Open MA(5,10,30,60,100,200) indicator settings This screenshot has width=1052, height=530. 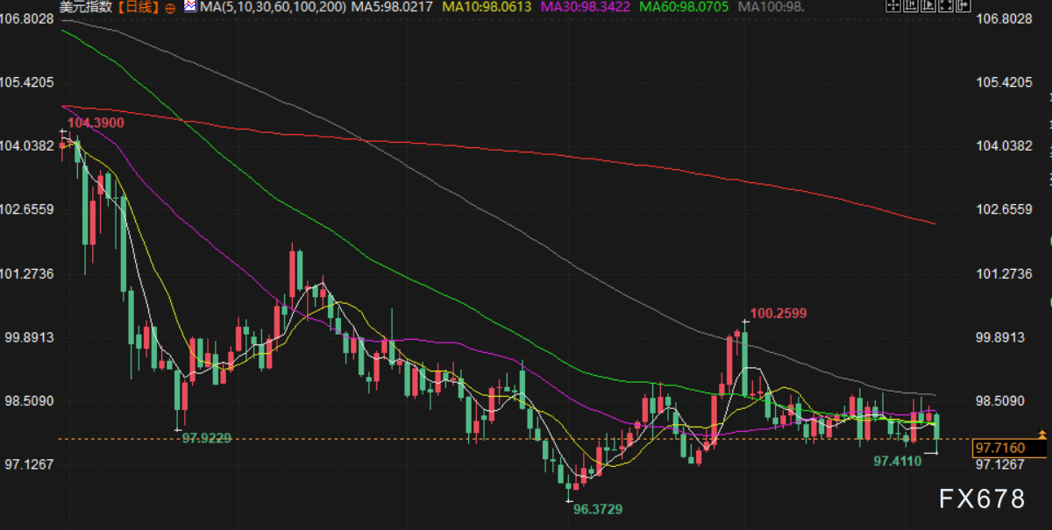pyautogui.click(x=273, y=7)
